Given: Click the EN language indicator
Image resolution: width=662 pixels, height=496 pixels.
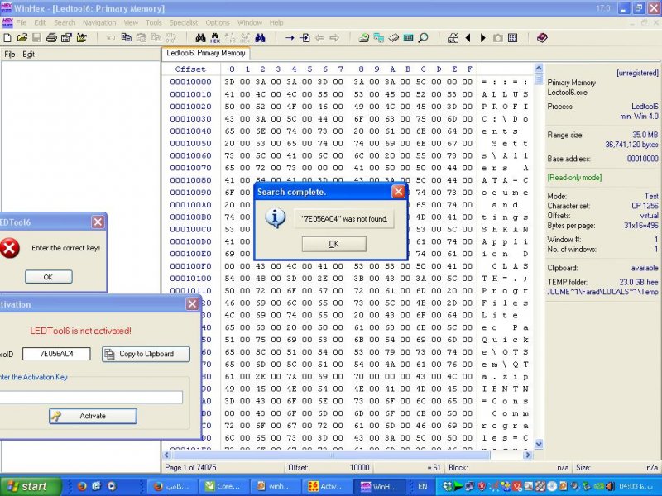Looking at the screenshot, I should pos(422,486).
